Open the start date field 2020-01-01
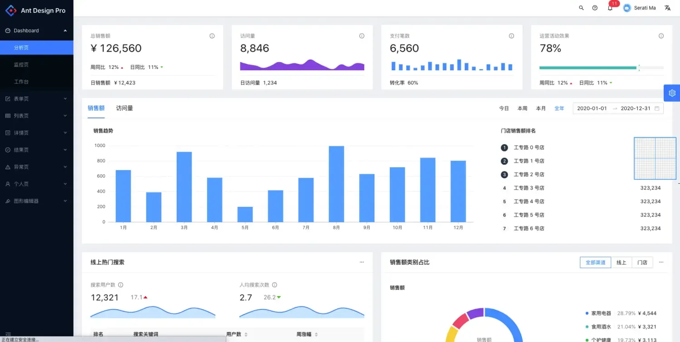The height and width of the screenshot is (342, 680). pyautogui.click(x=592, y=108)
